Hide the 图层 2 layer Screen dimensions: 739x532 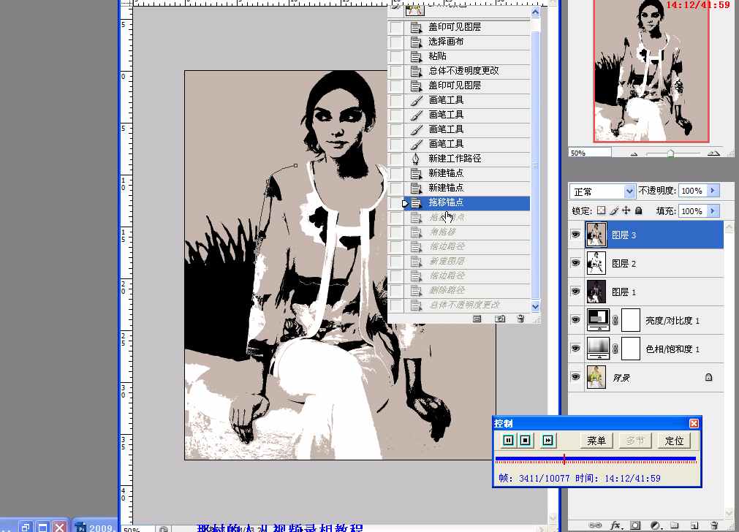click(x=575, y=263)
